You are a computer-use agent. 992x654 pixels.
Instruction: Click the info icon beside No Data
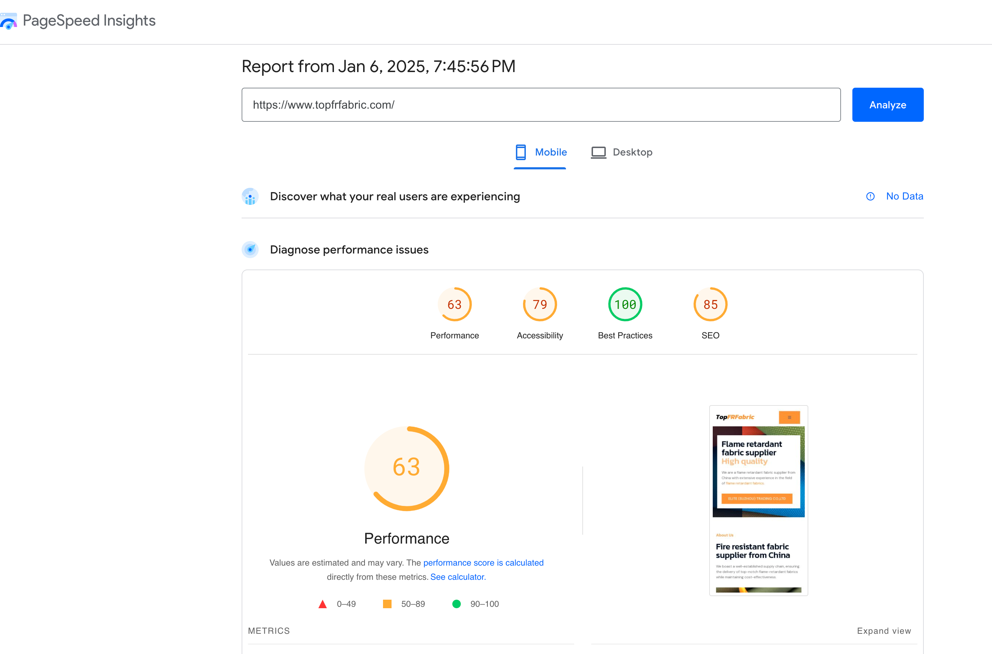point(870,196)
